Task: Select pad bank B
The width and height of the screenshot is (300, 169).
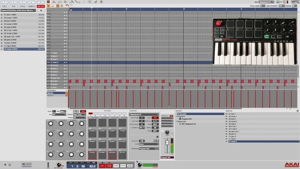Action: click(95, 114)
